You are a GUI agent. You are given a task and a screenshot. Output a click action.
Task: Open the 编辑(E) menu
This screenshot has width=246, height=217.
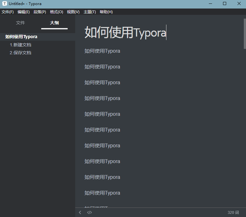point(24,12)
